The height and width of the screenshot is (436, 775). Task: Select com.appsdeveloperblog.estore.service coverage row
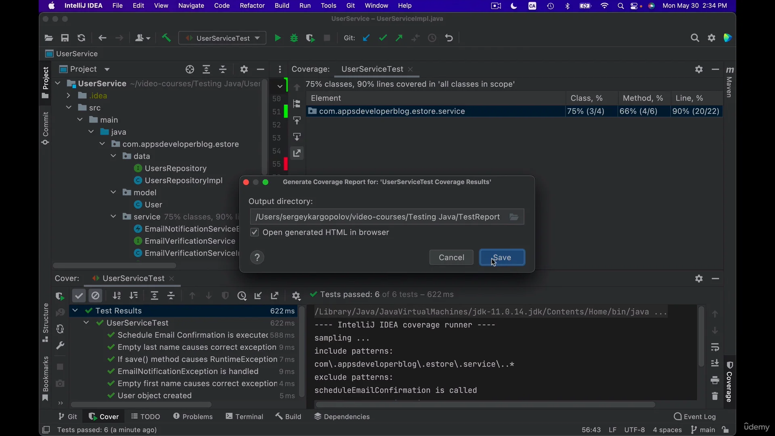(515, 111)
